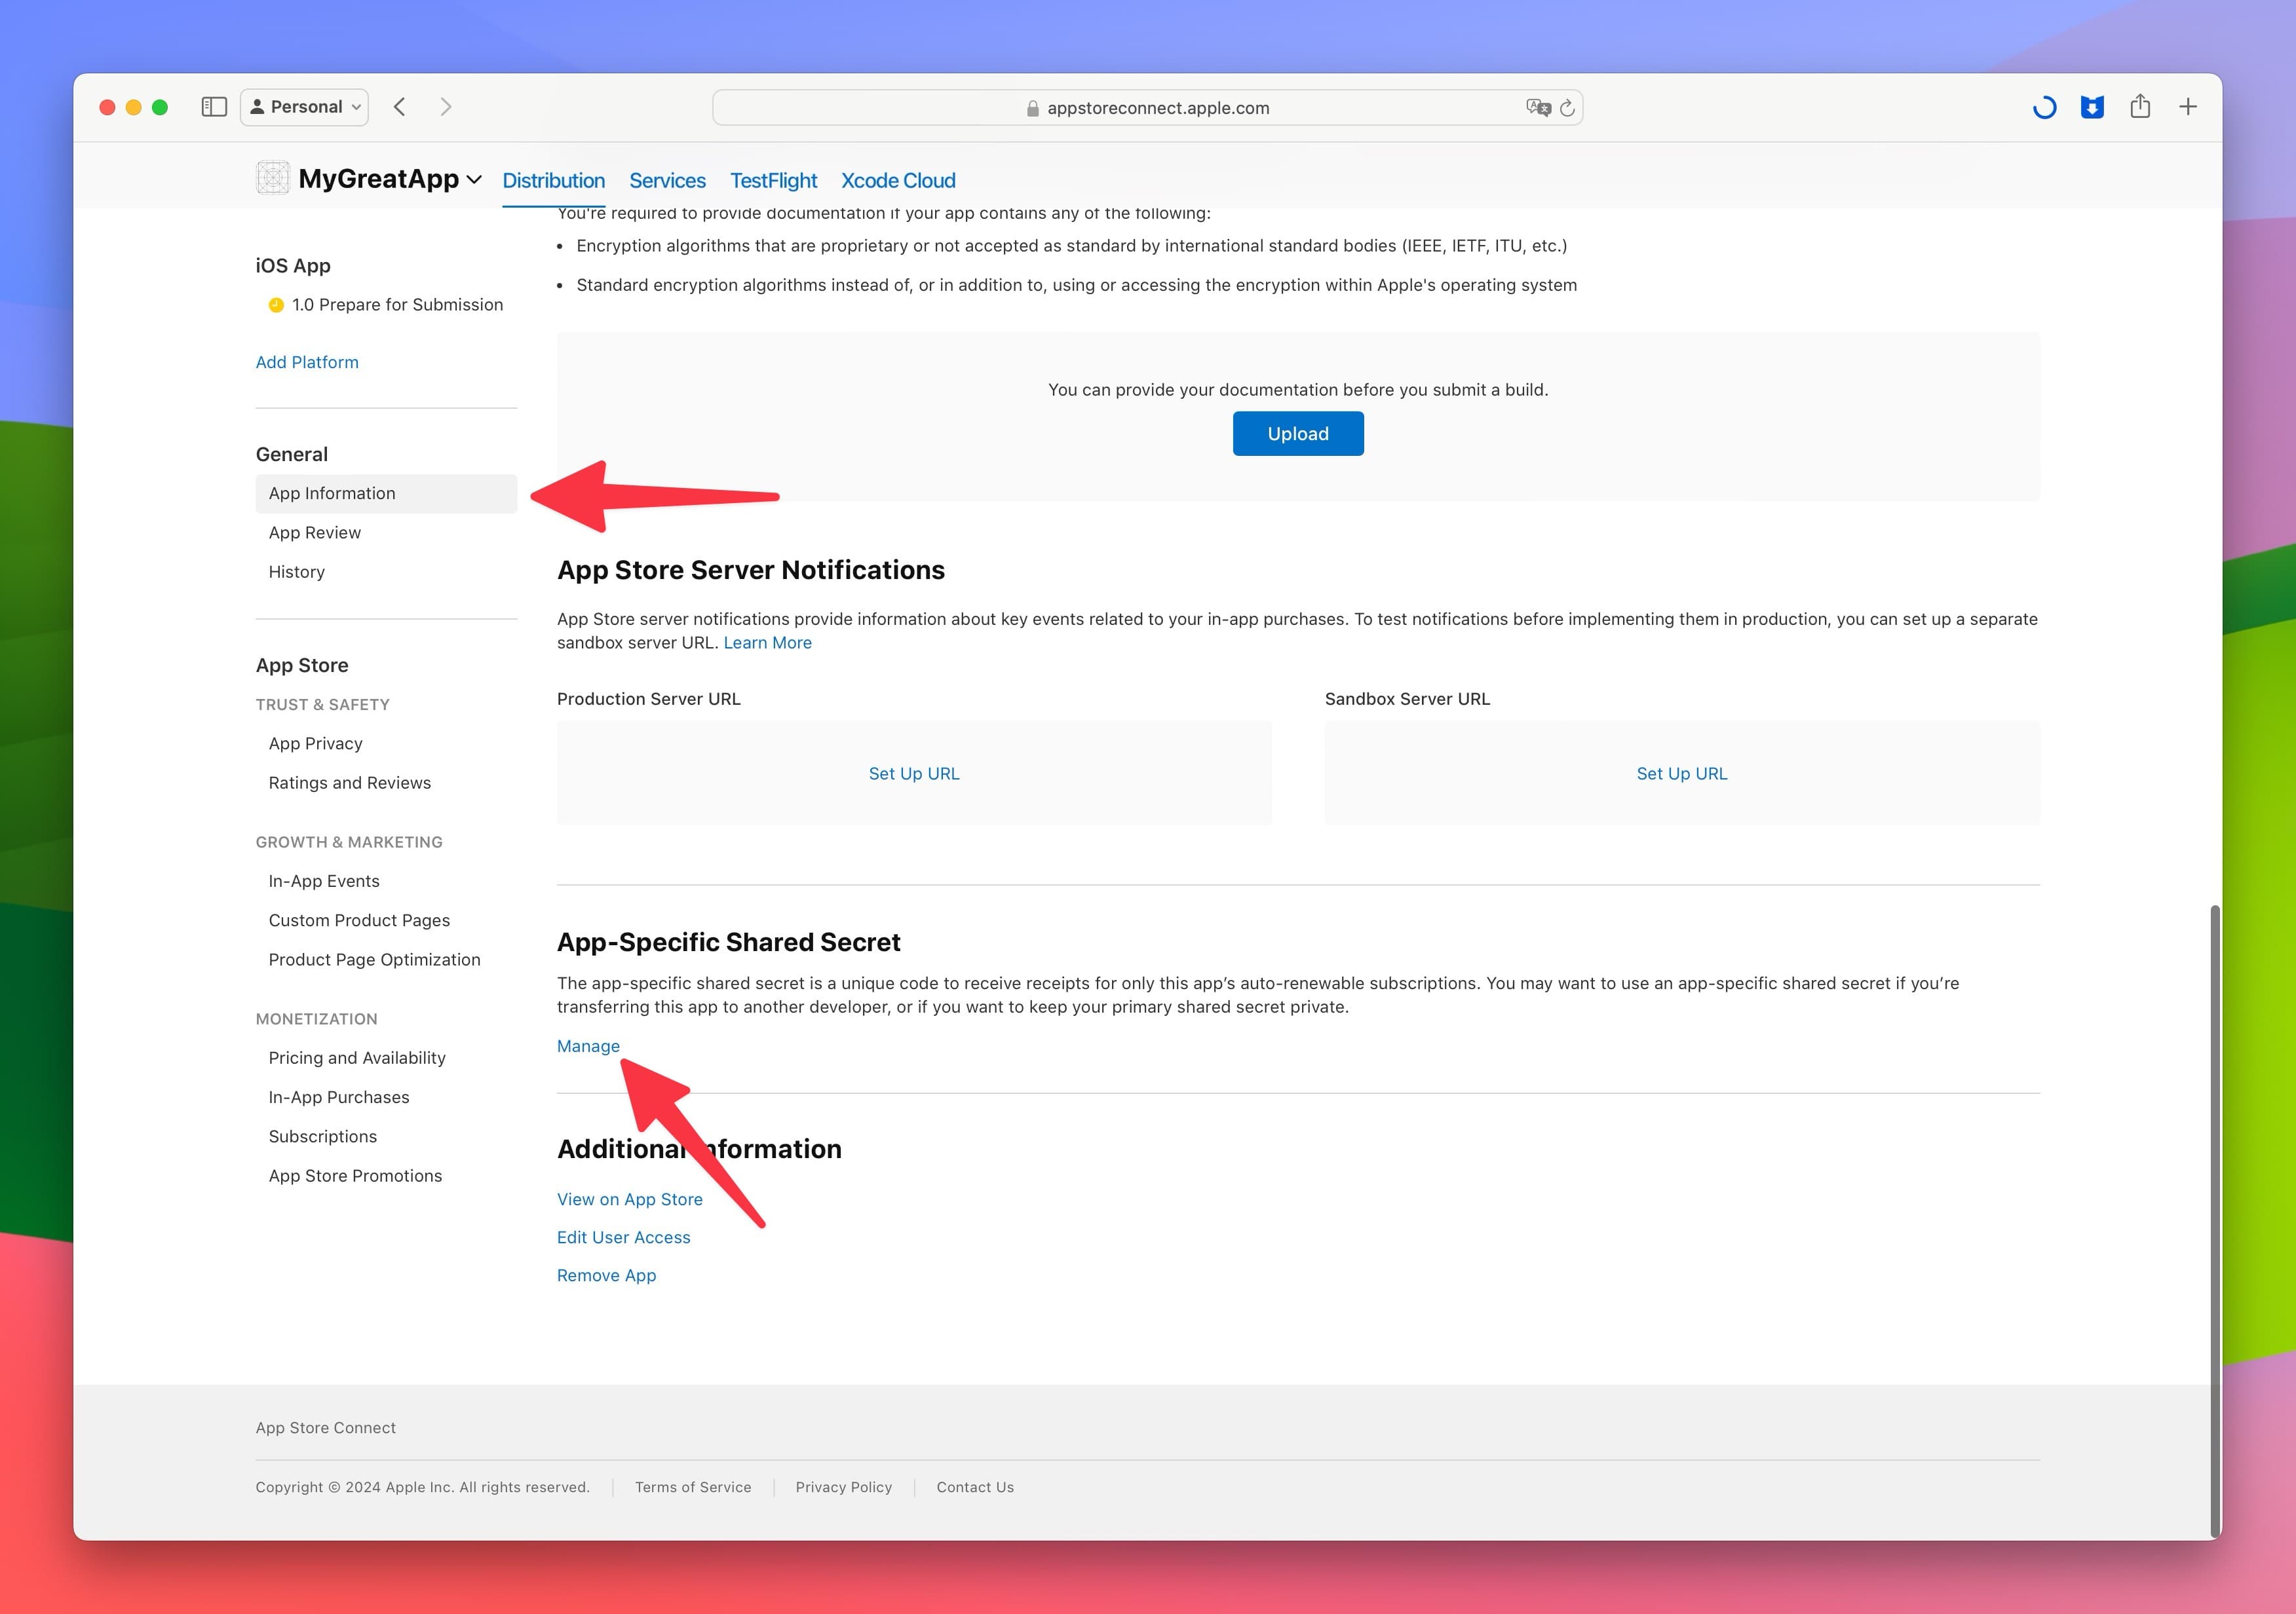Toggle the Safari sidebar icon
Viewport: 2296px width, 1614px height.
click(x=214, y=107)
